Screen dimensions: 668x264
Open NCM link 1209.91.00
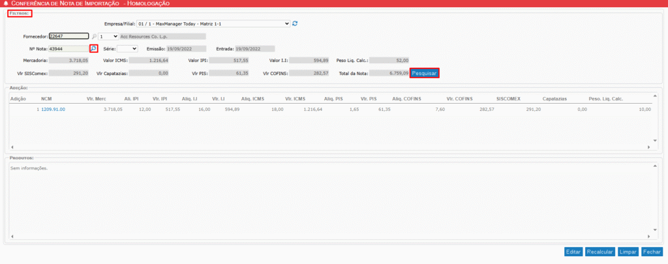(x=53, y=110)
